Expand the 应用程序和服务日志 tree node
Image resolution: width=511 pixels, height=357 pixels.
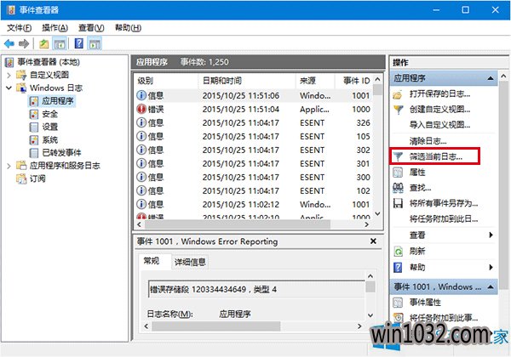tap(9, 166)
